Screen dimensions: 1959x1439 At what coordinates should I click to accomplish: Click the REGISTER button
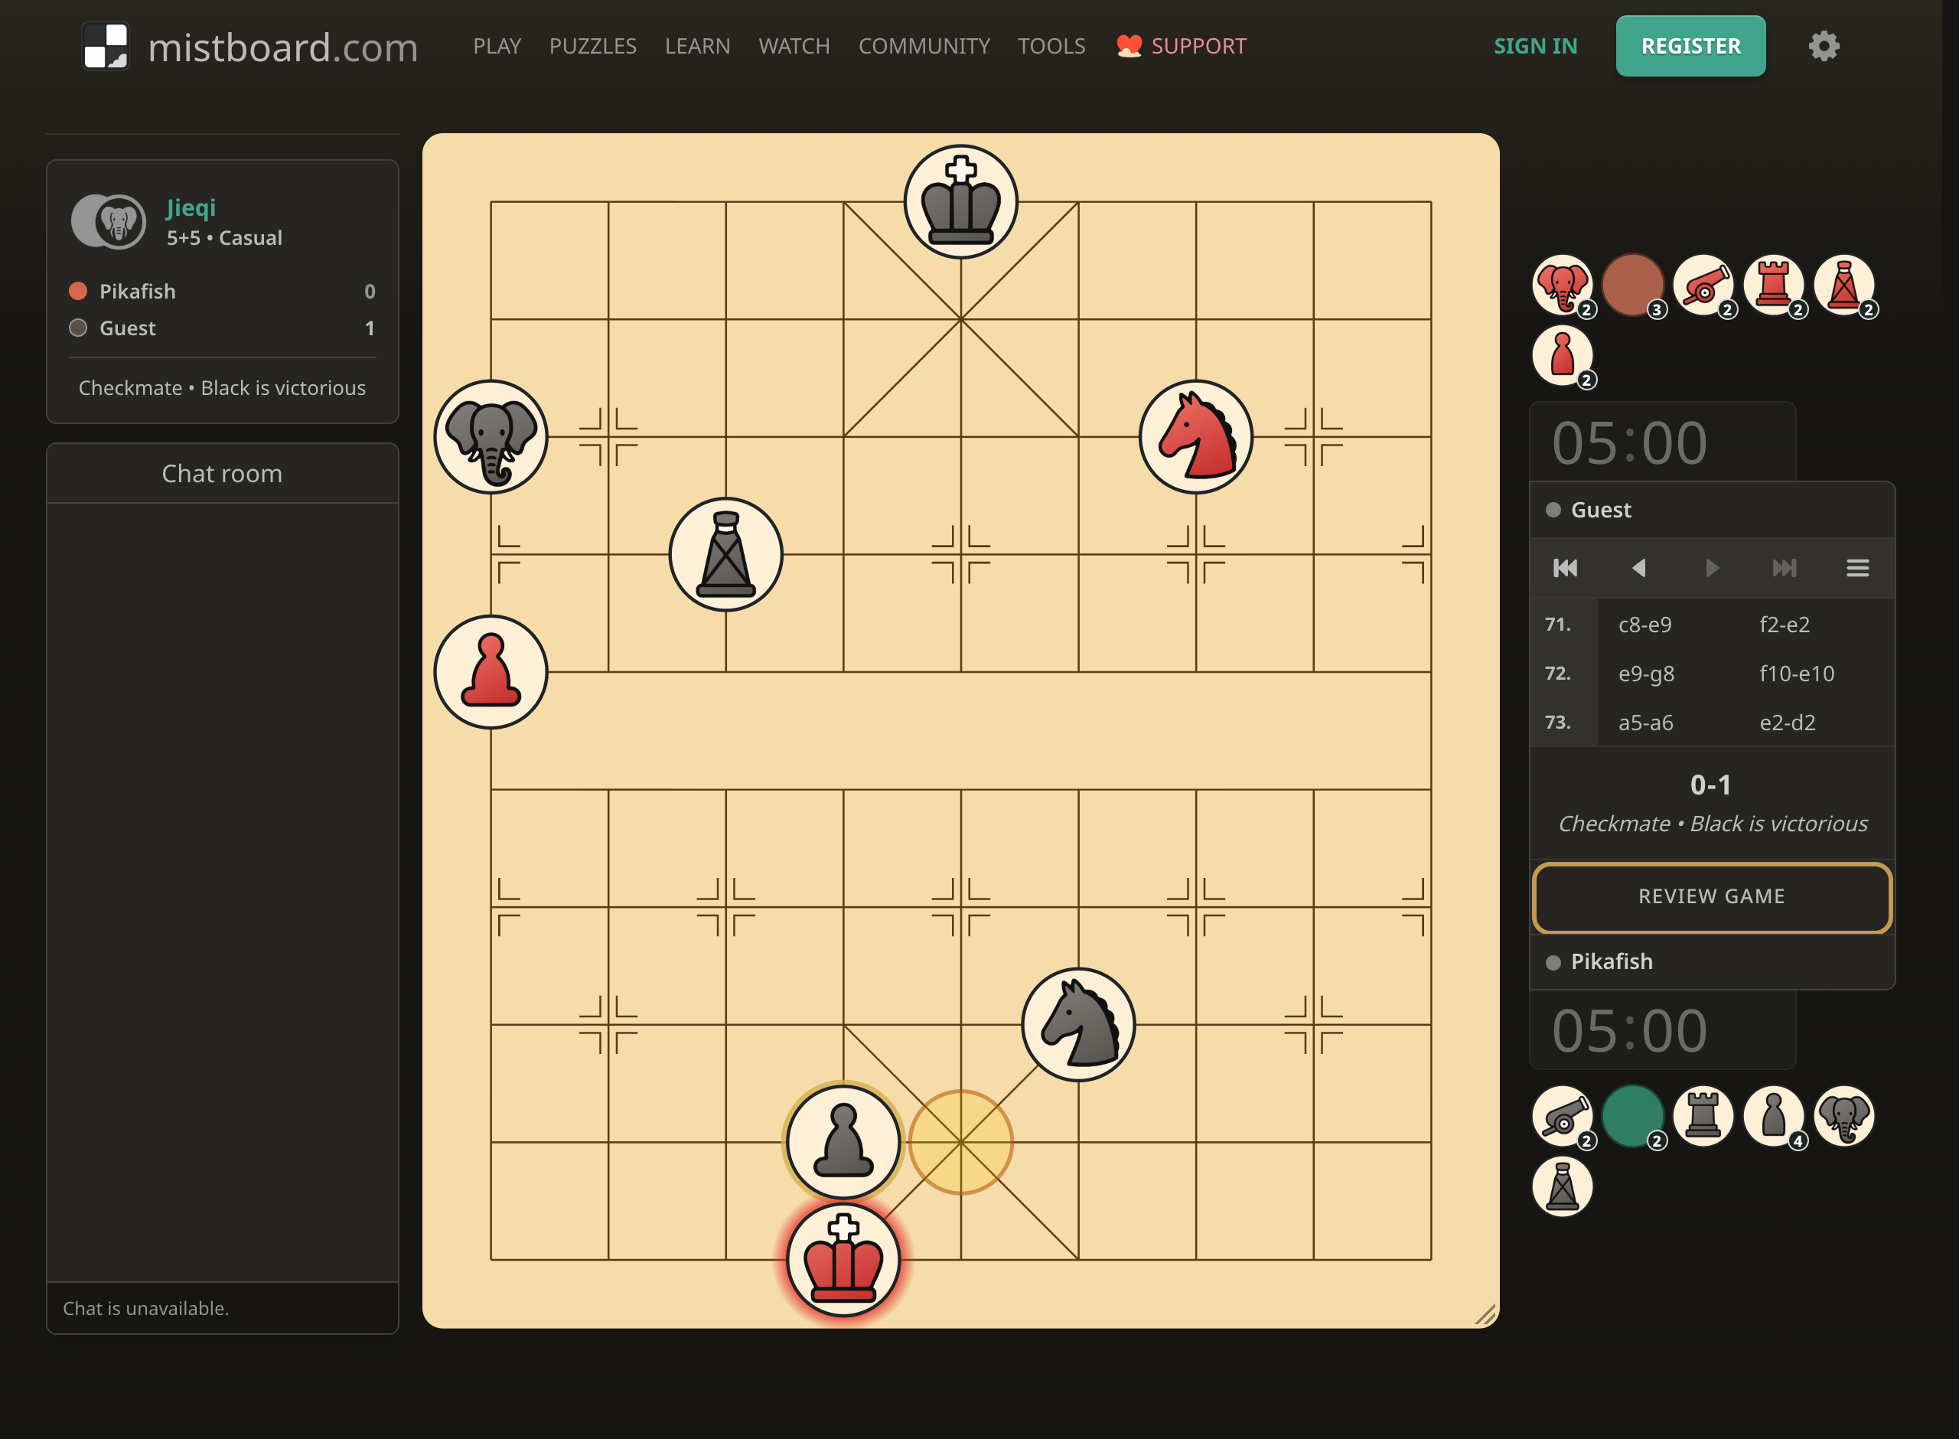click(1690, 46)
